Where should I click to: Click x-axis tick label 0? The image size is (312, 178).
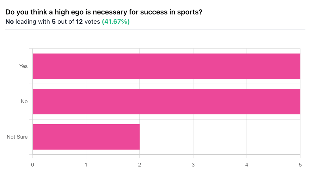pyautogui.click(x=32, y=165)
